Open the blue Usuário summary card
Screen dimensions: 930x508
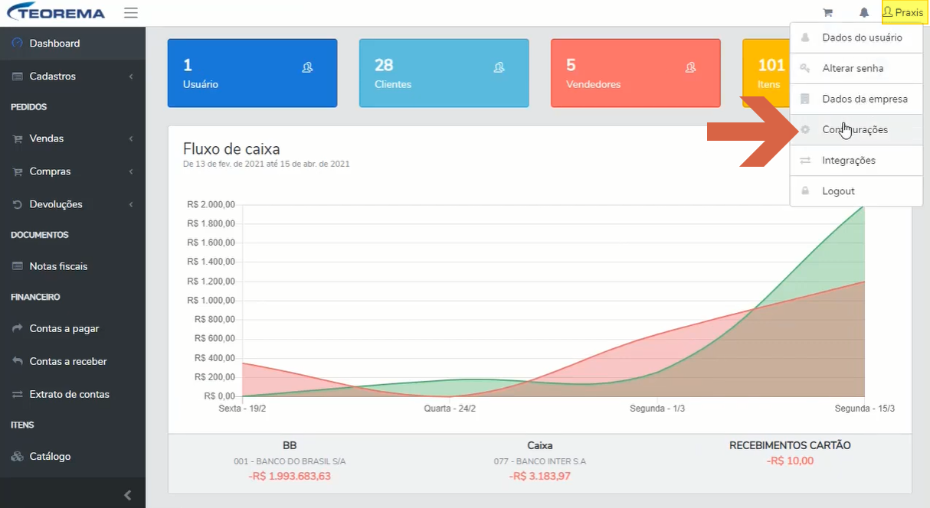tap(252, 73)
